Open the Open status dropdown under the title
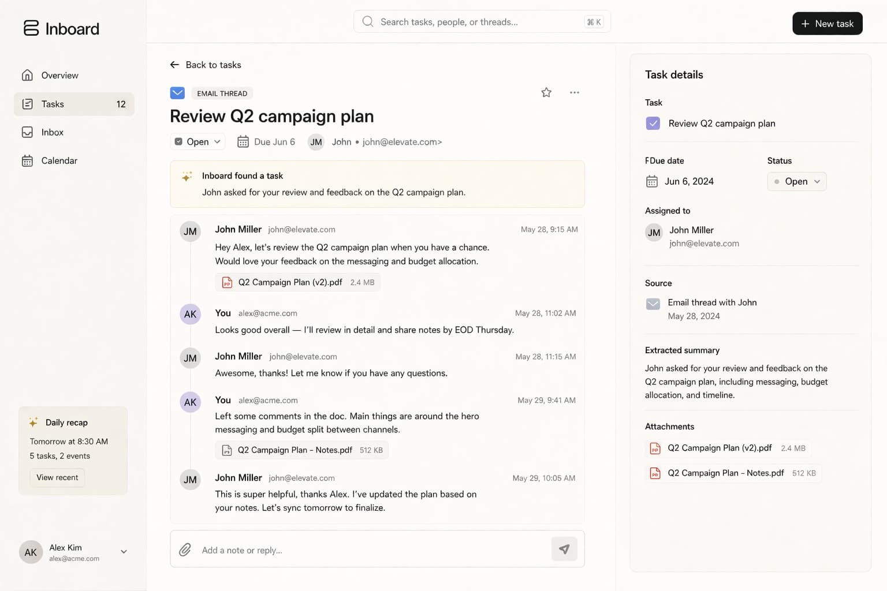The width and height of the screenshot is (887, 591). click(198, 141)
